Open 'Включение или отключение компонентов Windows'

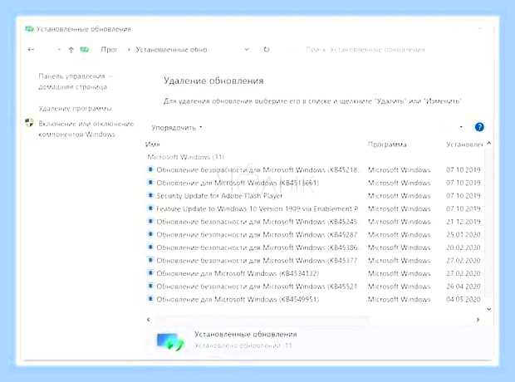tap(86, 129)
